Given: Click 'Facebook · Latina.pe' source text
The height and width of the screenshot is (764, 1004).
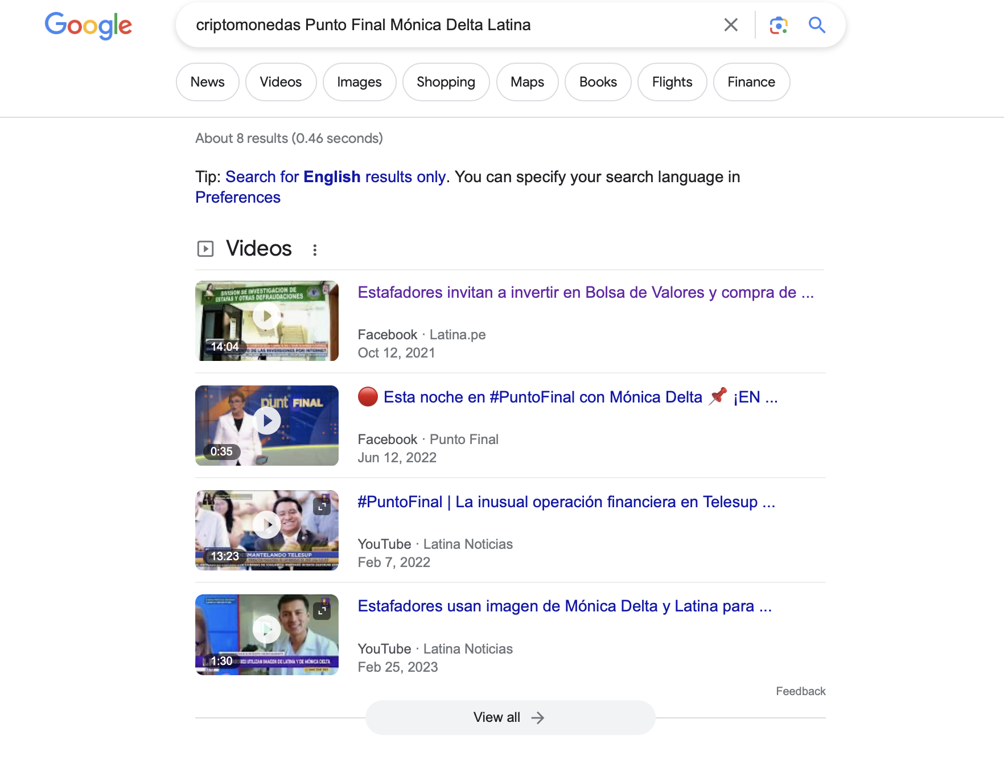Looking at the screenshot, I should tap(422, 335).
